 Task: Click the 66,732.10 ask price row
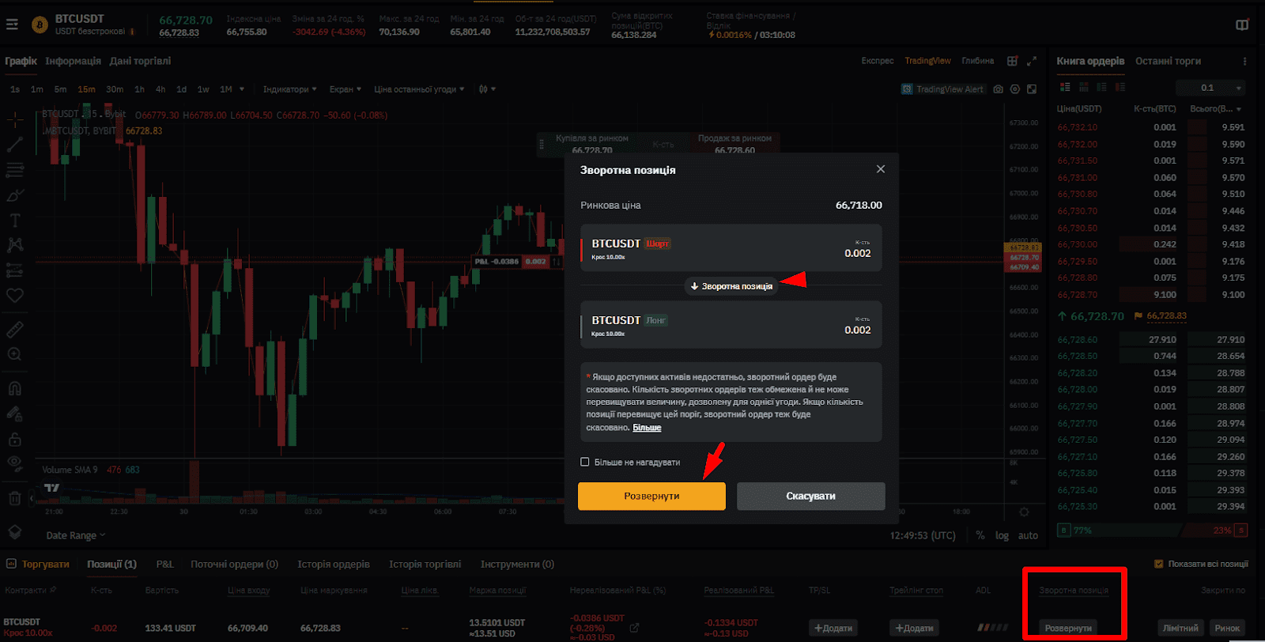pos(1151,127)
